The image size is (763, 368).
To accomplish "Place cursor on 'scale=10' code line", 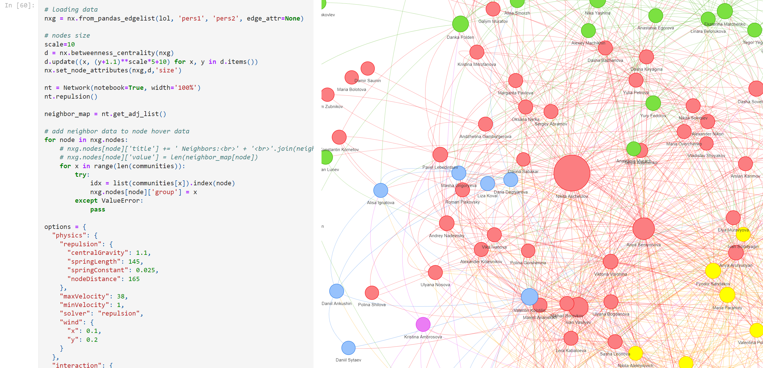I will (x=60, y=44).
